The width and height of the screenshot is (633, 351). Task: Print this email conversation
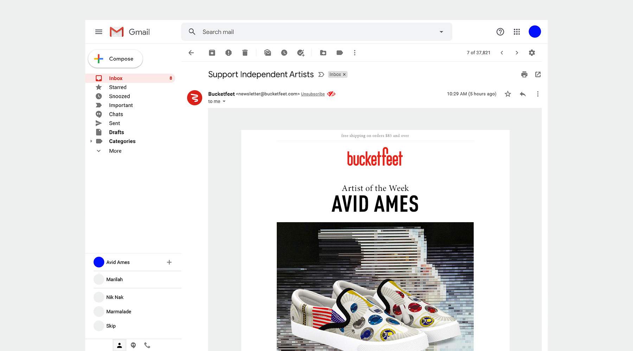524,74
